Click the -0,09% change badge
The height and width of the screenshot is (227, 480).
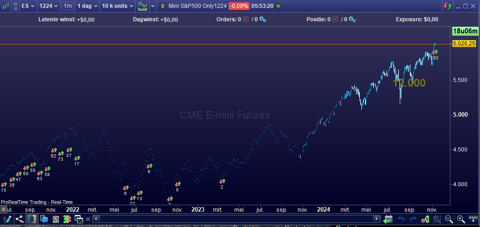click(x=239, y=6)
